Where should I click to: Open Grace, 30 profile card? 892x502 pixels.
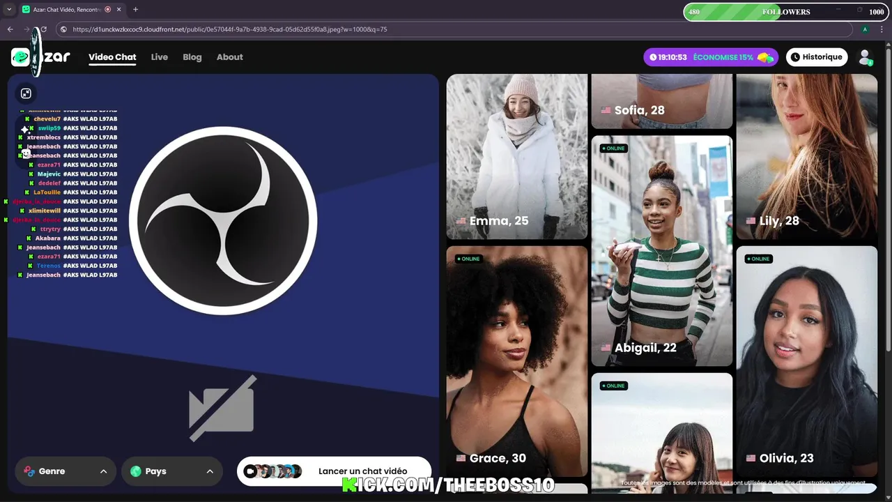tap(517, 361)
